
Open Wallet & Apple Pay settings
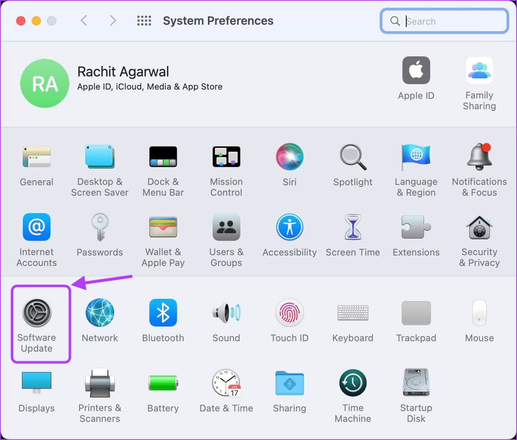coord(163,228)
